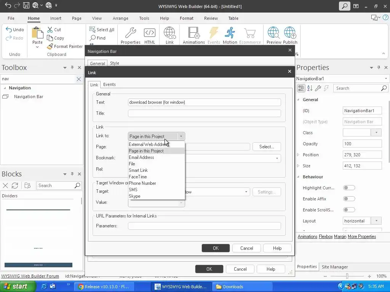
Task: Click the Paste clipboard icon
Action: point(37,33)
